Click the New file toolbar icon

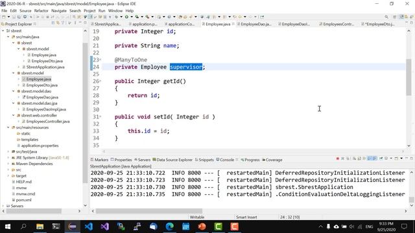pyautogui.click(x=4, y=17)
